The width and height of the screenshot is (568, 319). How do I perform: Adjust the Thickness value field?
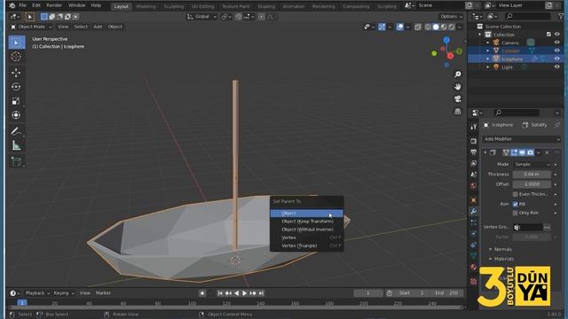coord(532,175)
